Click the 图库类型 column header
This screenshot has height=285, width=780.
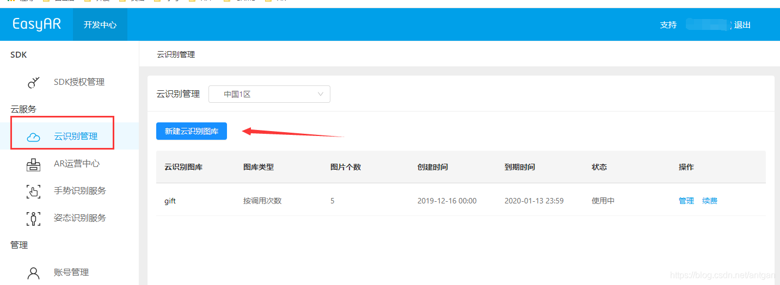(x=259, y=167)
